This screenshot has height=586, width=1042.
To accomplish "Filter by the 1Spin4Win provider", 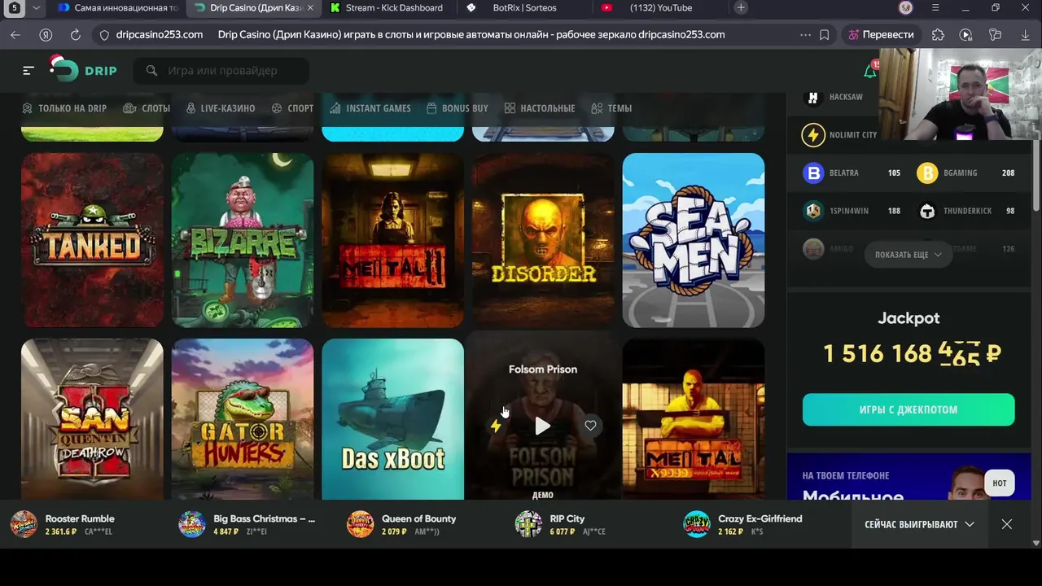I will [x=852, y=211].
